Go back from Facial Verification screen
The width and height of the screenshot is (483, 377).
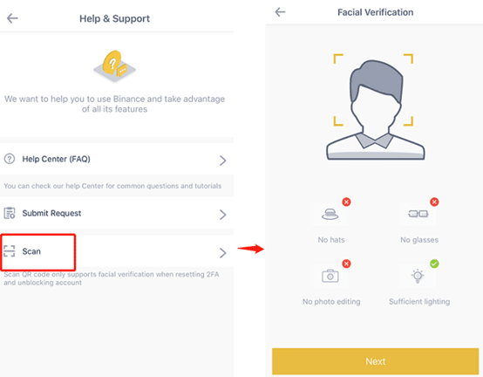(280, 12)
